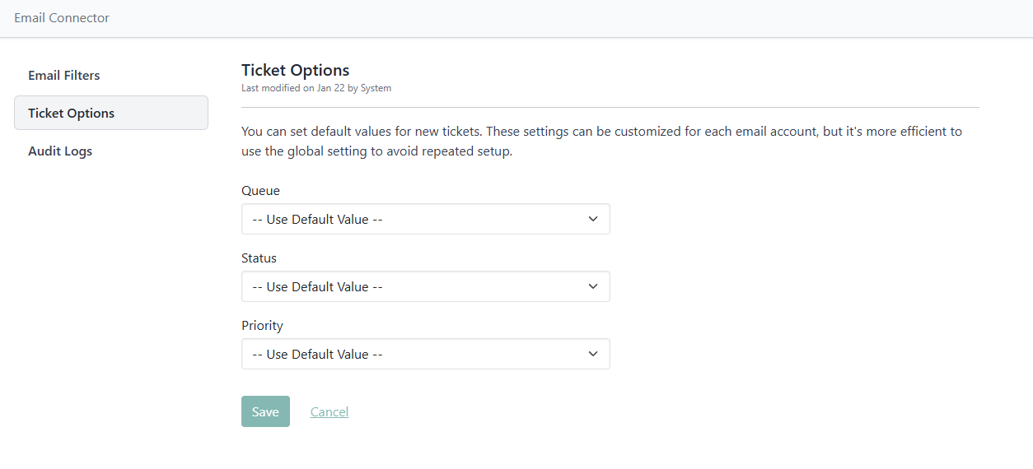
Task: Click 'Use Default Value' text in Status field
Action: [x=318, y=286]
